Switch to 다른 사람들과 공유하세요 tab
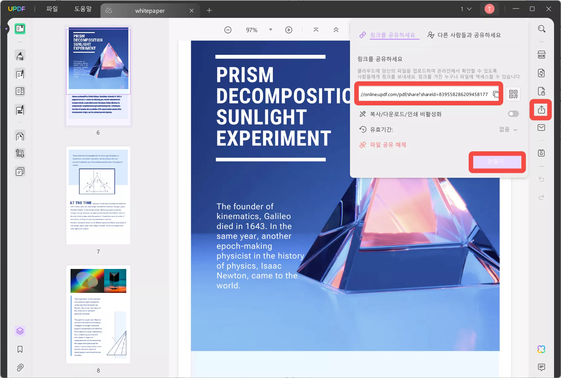 (464, 35)
